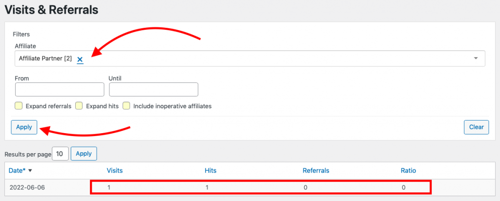Sort by Visits column
500x201 pixels.
[114, 170]
